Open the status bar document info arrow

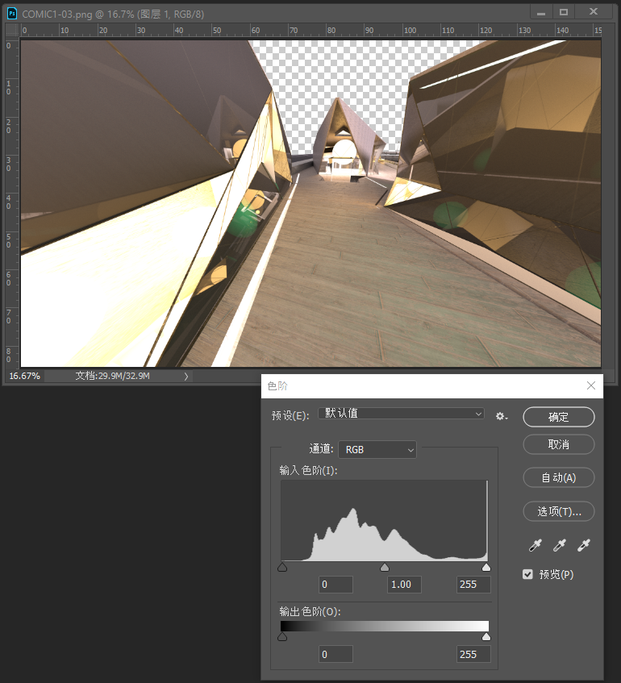click(x=186, y=376)
